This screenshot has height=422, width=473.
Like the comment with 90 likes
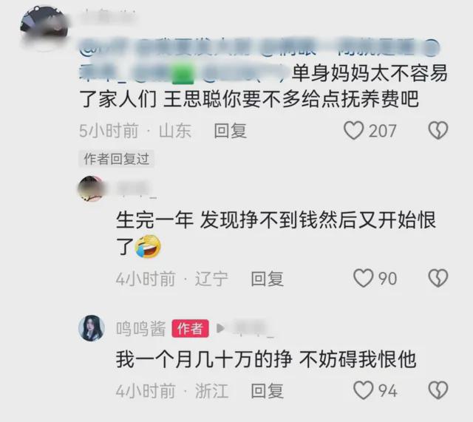click(363, 278)
